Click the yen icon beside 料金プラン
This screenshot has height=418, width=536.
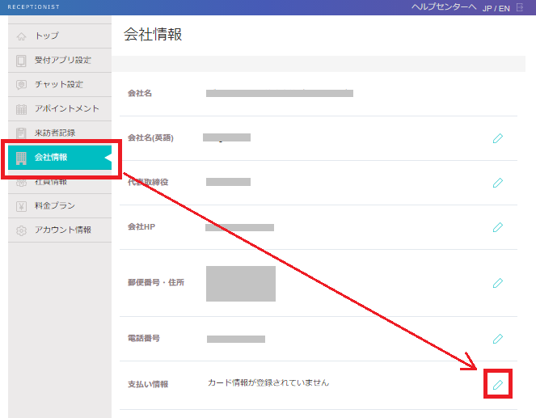coord(22,206)
